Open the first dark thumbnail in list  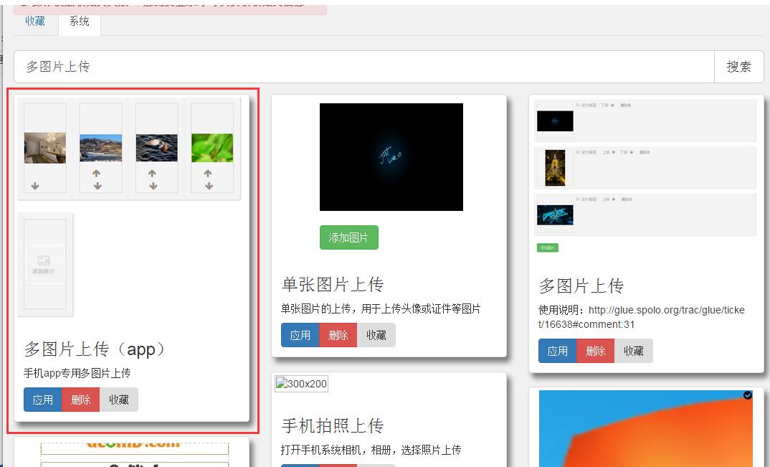[555, 121]
